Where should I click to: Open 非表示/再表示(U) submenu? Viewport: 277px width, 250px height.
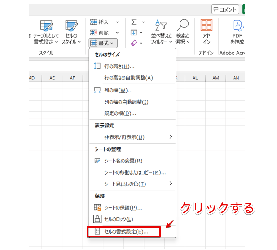pyautogui.click(x=133, y=137)
